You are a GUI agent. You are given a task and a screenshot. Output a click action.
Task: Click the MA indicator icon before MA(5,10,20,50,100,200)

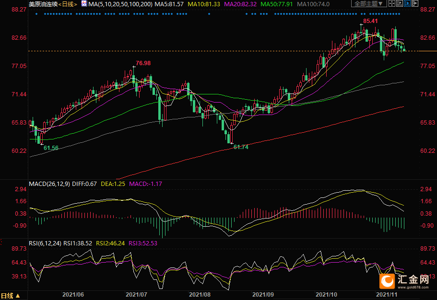click(83, 4)
